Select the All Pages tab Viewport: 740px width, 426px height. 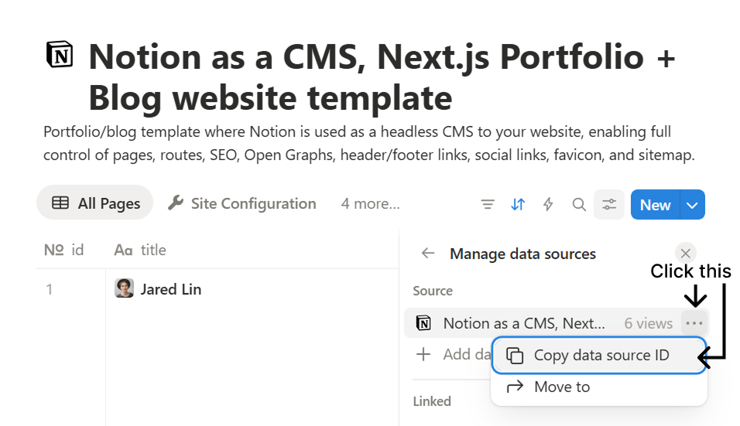tap(96, 204)
